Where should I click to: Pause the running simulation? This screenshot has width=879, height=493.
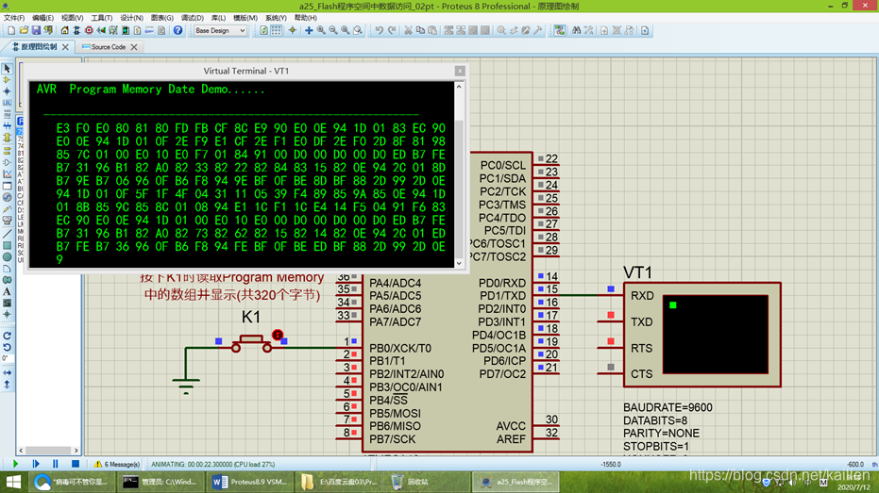click(55, 464)
